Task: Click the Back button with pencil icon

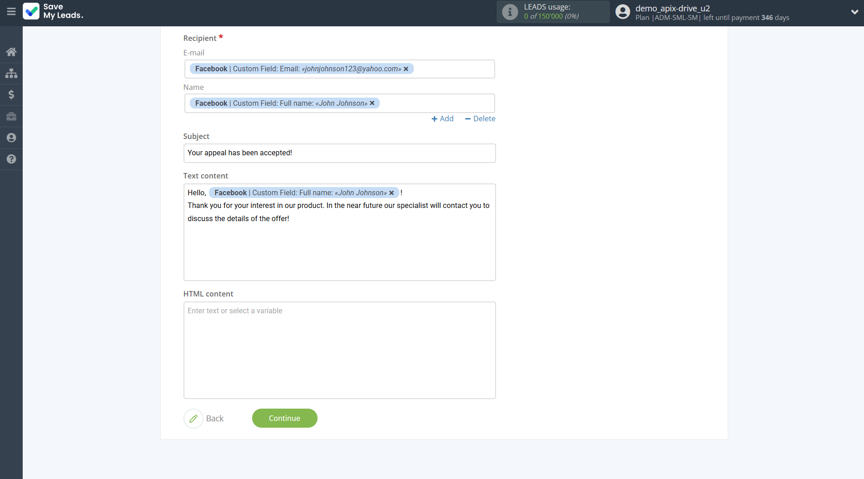Action: click(204, 418)
